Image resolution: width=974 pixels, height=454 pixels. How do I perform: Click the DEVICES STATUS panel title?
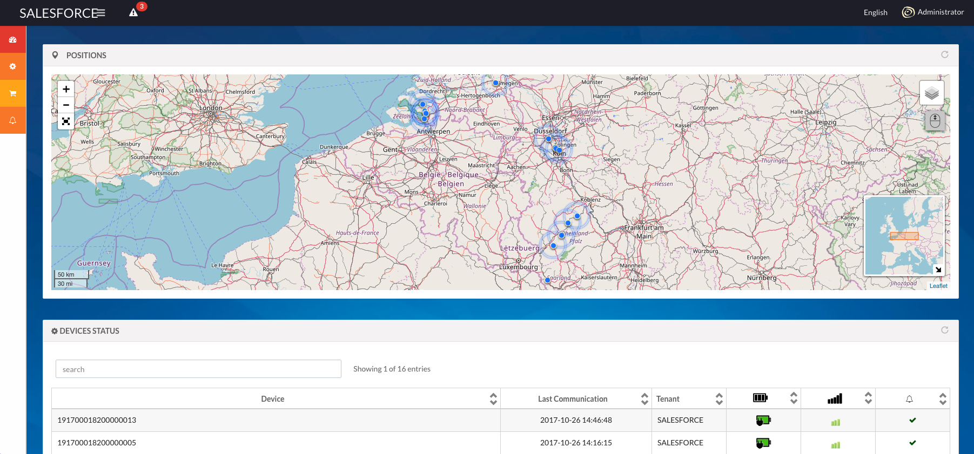point(89,331)
